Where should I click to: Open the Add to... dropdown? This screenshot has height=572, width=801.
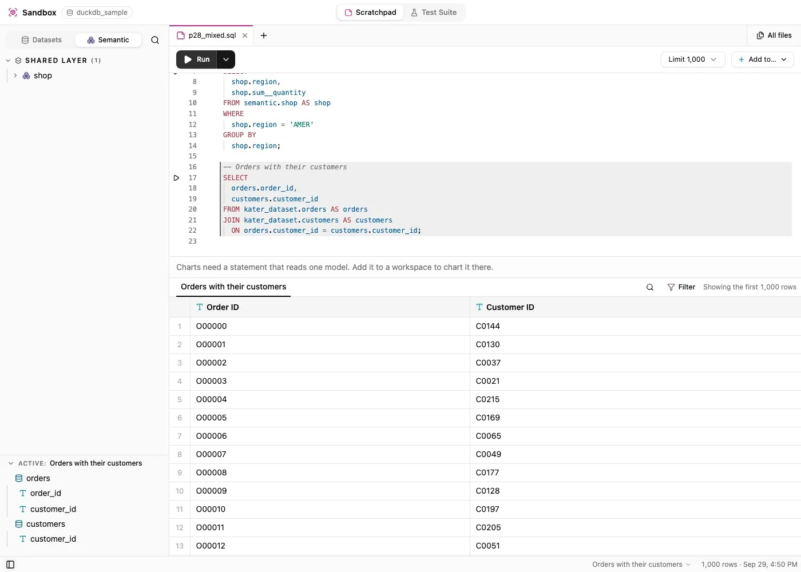point(762,59)
